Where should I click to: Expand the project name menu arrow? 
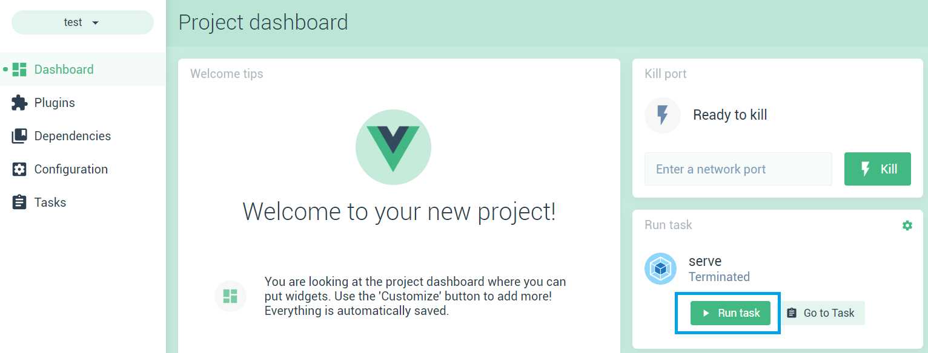tap(95, 22)
